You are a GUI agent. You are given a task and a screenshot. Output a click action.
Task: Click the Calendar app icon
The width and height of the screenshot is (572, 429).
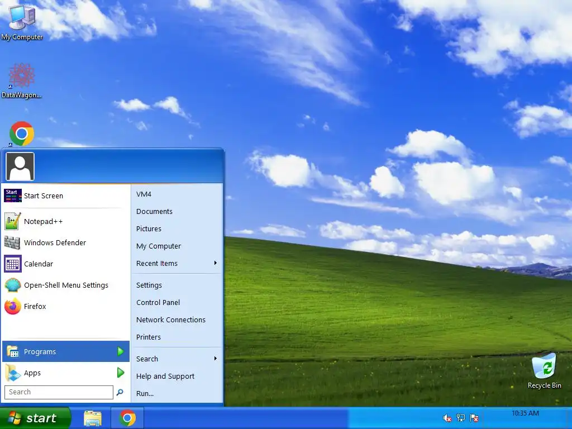(x=12, y=264)
